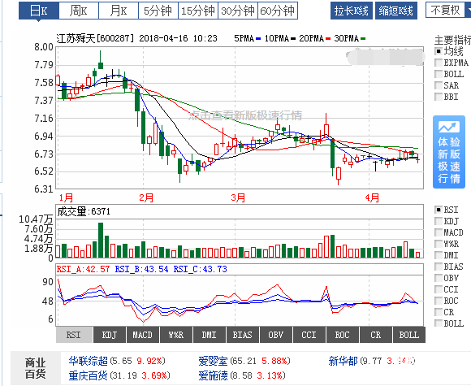This screenshot has width=471, height=386.
Task: Click the 商业百货 sector label
Action: [x=36, y=368]
